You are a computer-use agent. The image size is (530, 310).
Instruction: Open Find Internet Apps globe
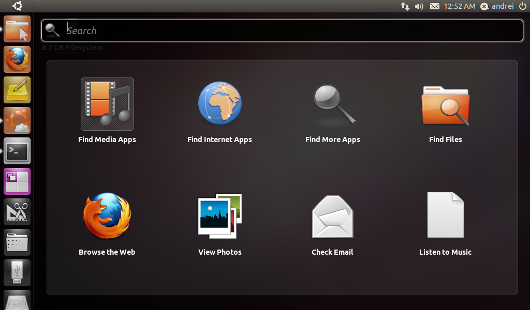coord(219,103)
